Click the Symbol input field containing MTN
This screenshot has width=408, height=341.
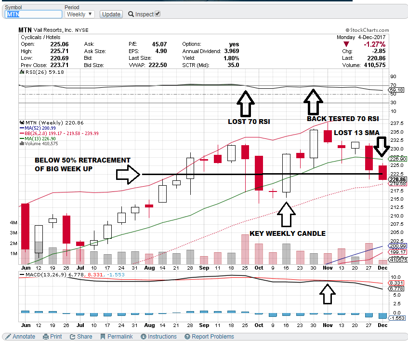tap(33, 14)
